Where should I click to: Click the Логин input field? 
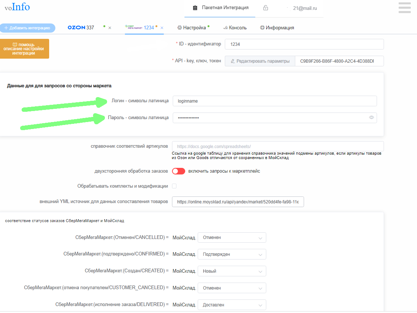pos(274,101)
